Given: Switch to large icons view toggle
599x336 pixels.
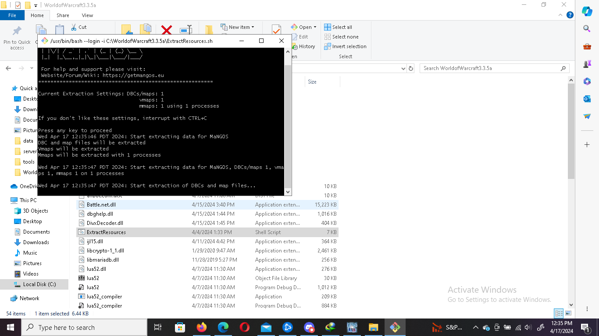Looking at the screenshot, I should pyautogui.click(x=568, y=313).
